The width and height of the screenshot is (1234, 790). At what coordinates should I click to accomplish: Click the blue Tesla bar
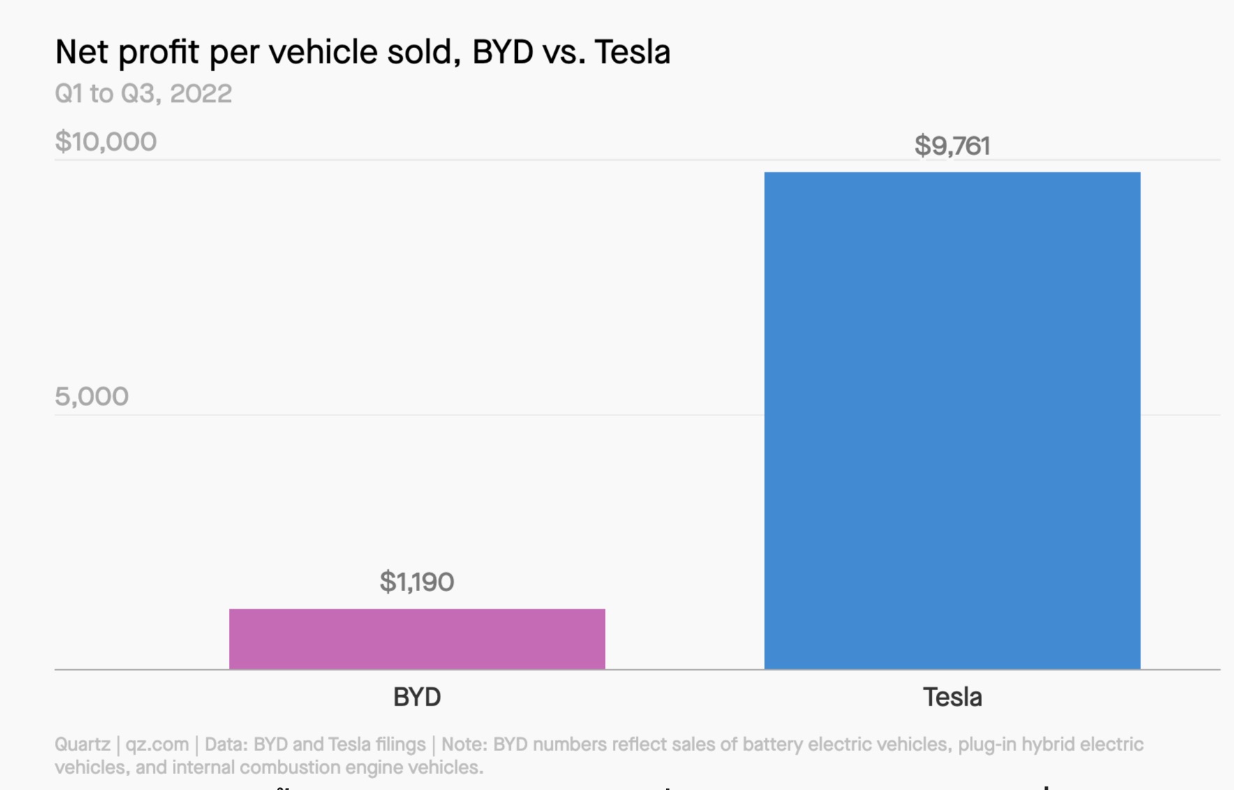[x=952, y=420]
